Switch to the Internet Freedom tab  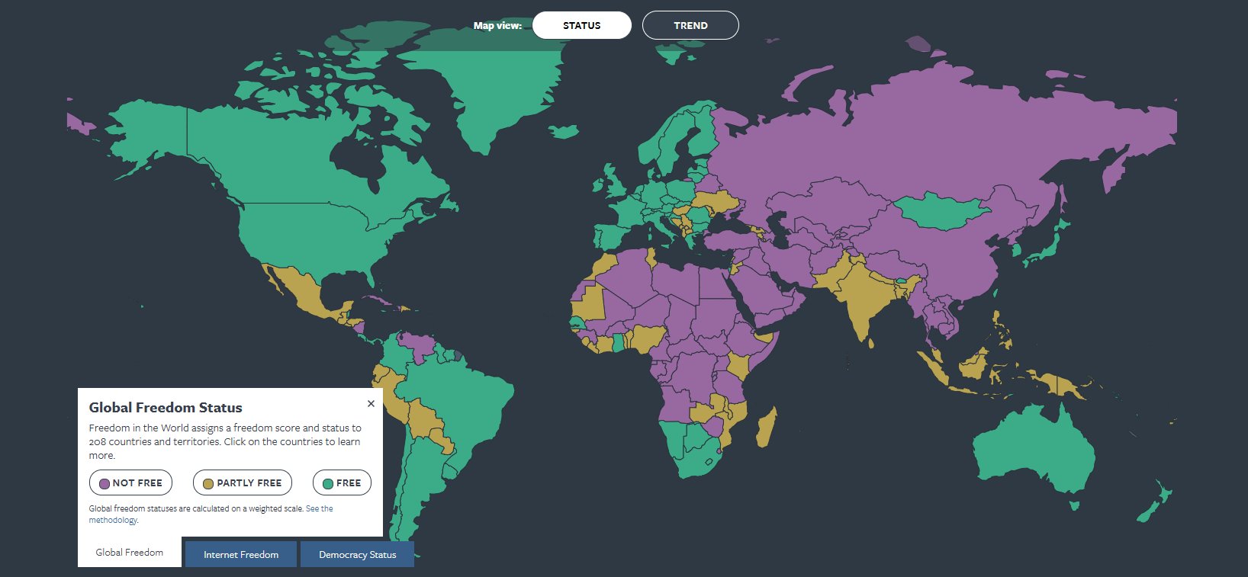(x=241, y=554)
